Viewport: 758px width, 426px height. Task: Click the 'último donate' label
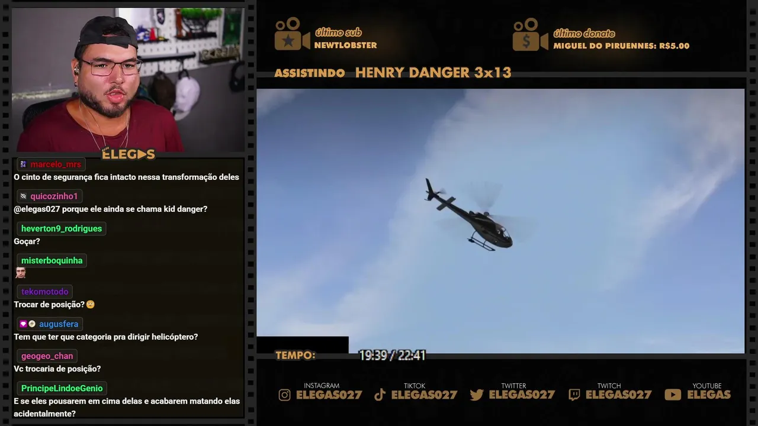point(584,34)
